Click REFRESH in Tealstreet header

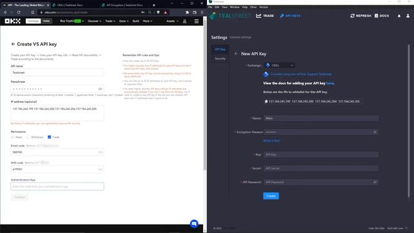coord(360,16)
